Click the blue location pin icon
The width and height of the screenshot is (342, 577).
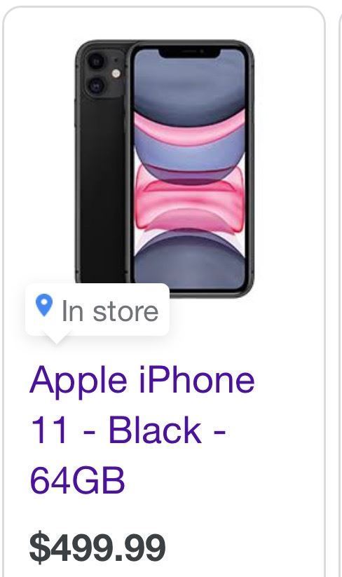pos(44,306)
